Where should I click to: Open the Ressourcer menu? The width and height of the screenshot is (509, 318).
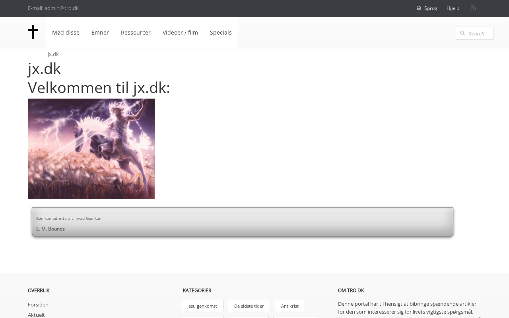(136, 33)
